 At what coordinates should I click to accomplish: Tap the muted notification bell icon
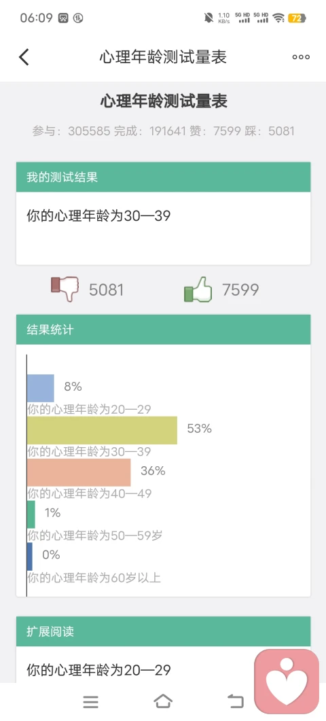[209, 18]
